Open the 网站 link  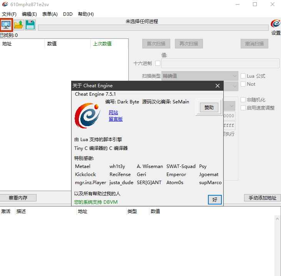113,113
